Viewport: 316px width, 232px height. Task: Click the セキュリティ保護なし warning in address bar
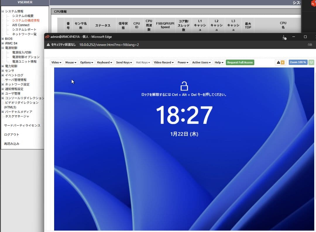click(x=63, y=45)
